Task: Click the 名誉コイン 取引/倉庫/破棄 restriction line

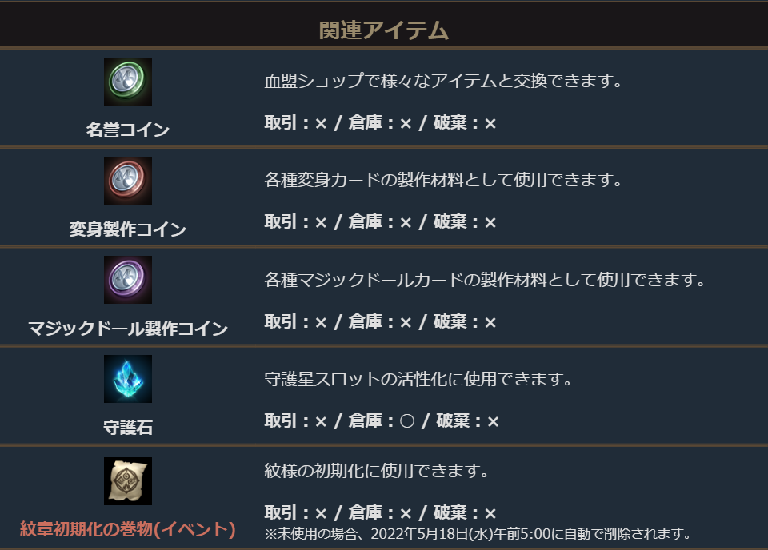Action: click(x=381, y=123)
